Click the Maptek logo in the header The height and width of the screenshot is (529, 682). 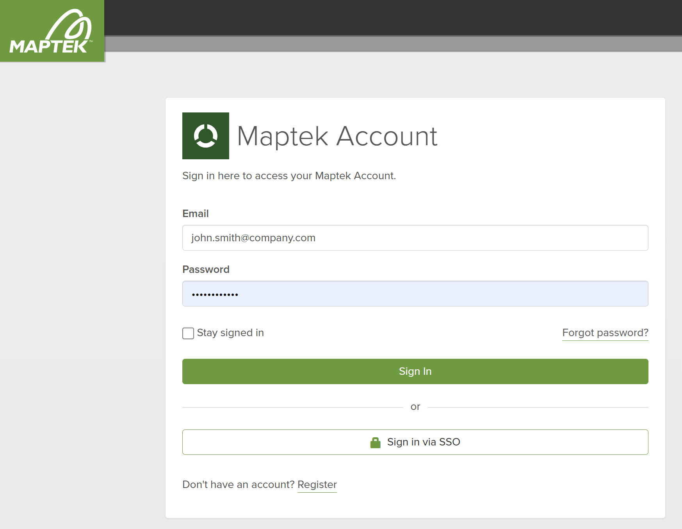[52, 31]
